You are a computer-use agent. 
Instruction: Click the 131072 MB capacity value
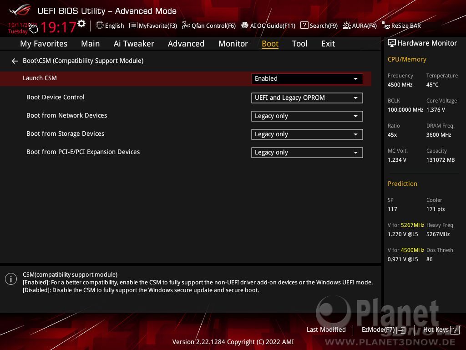(x=441, y=160)
